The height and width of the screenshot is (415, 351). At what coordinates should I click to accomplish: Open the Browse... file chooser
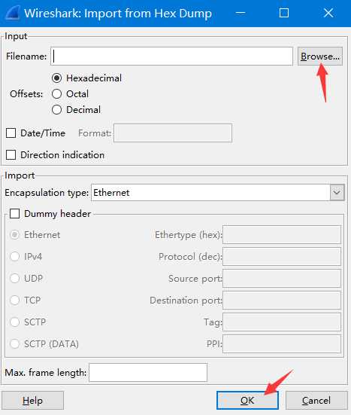(320, 56)
